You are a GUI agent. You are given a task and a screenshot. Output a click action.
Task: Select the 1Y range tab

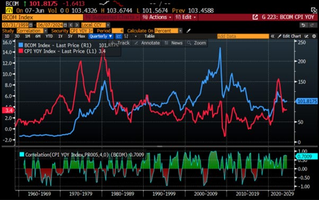(x=60, y=37)
